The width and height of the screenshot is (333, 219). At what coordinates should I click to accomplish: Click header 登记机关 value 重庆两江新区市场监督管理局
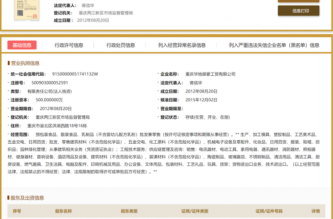106,13
